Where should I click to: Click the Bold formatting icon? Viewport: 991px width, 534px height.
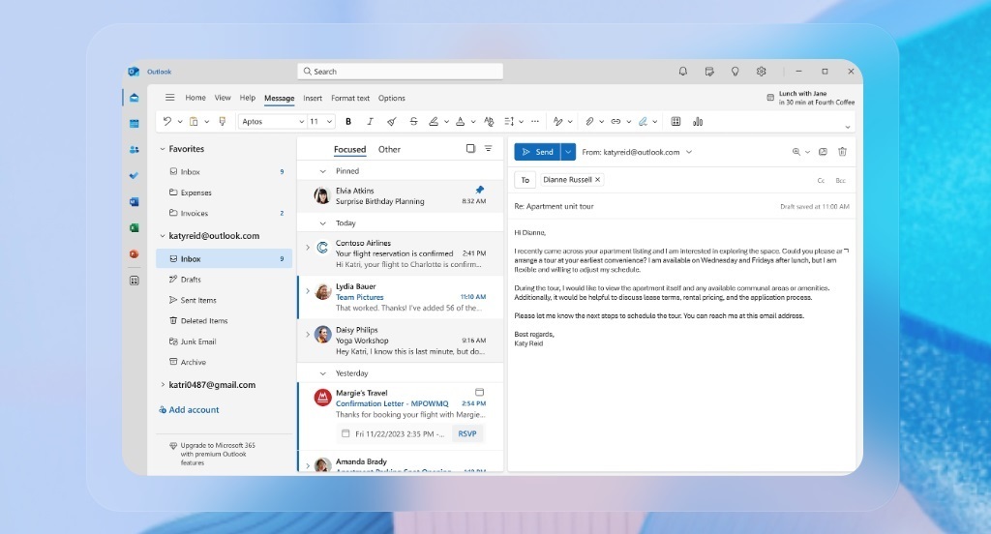347,122
